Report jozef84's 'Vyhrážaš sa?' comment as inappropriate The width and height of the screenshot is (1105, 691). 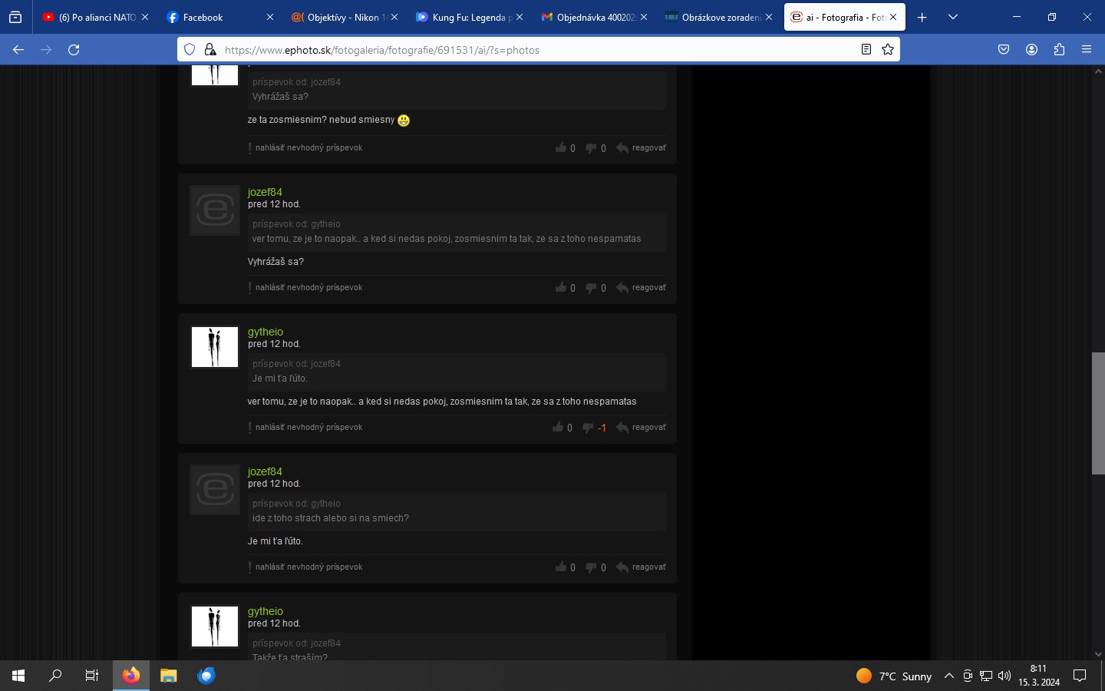point(308,287)
